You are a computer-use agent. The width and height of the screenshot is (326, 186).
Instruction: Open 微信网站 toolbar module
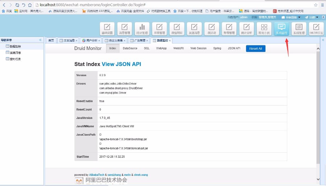click(x=177, y=29)
